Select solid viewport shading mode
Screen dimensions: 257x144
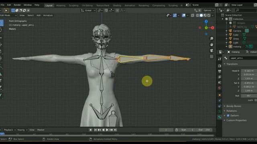(x=201, y=15)
